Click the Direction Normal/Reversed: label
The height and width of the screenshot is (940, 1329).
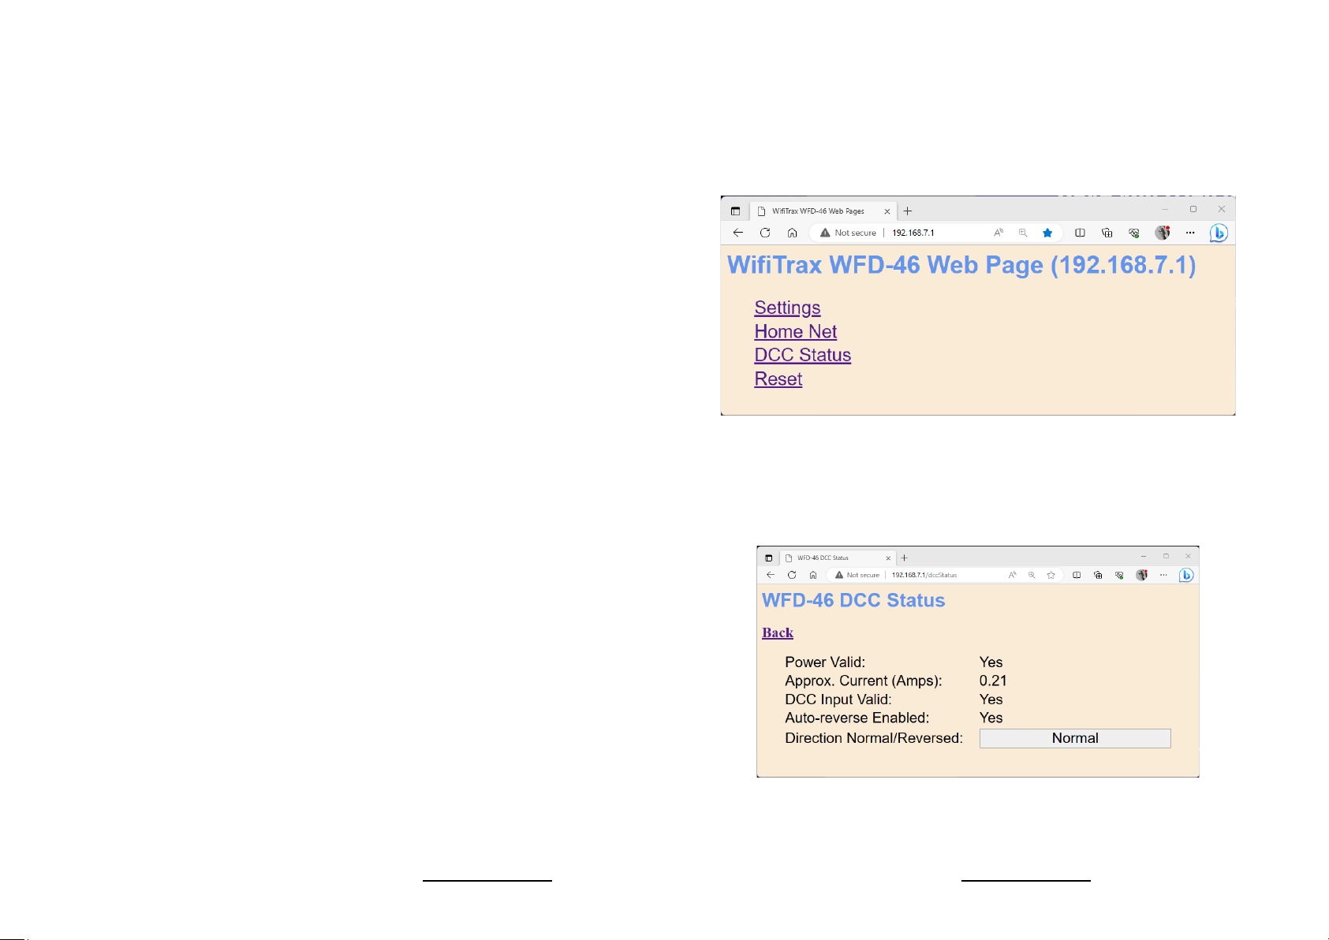(x=874, y=738)
